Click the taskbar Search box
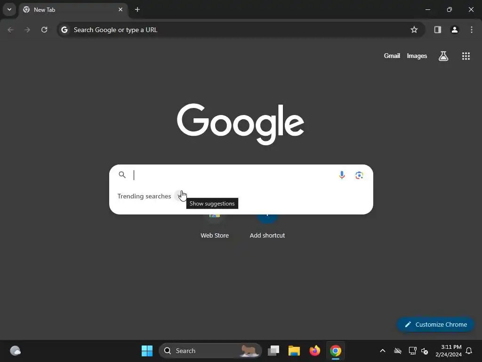This screenshot has height=362, width=482. pyautogui.click(x=210, y=351)
